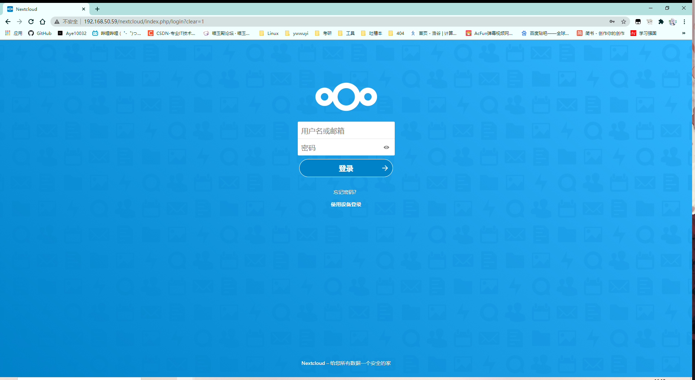Image resolution: width=695 pixels, height=380 pixels.
Task: Click the 使用设备登录 device login link
Action: point(346,204)
